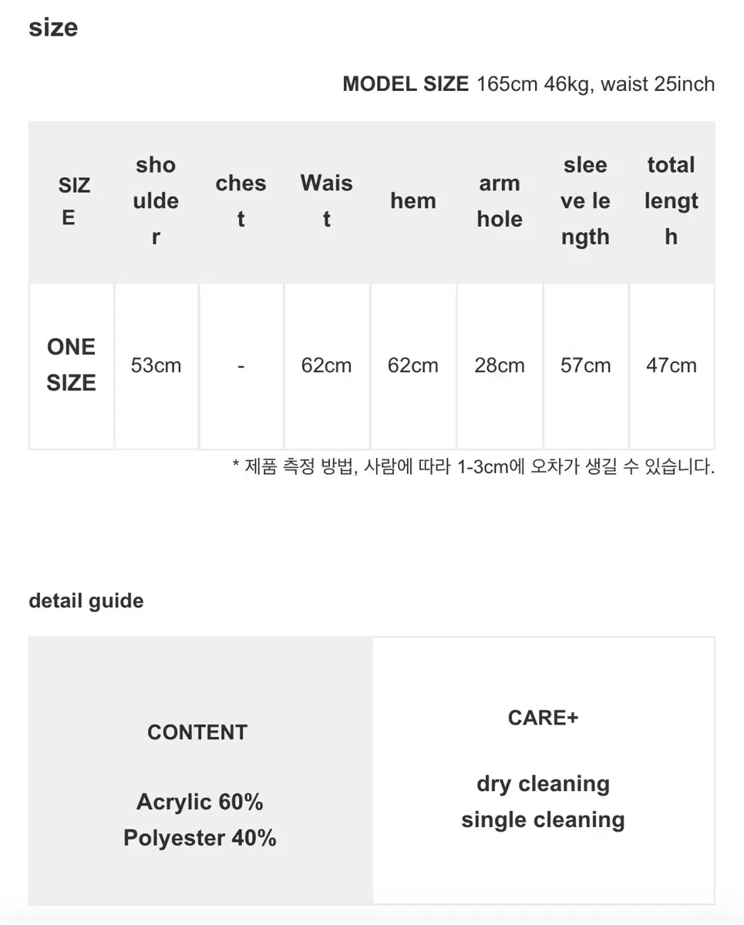Click the arm hole column header
Screen dimensions: 744x925
coord(500,201)
